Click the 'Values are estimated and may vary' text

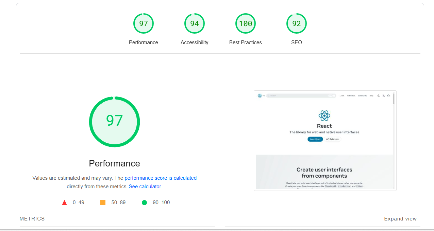pyautogui.click(x=72, y=178)
